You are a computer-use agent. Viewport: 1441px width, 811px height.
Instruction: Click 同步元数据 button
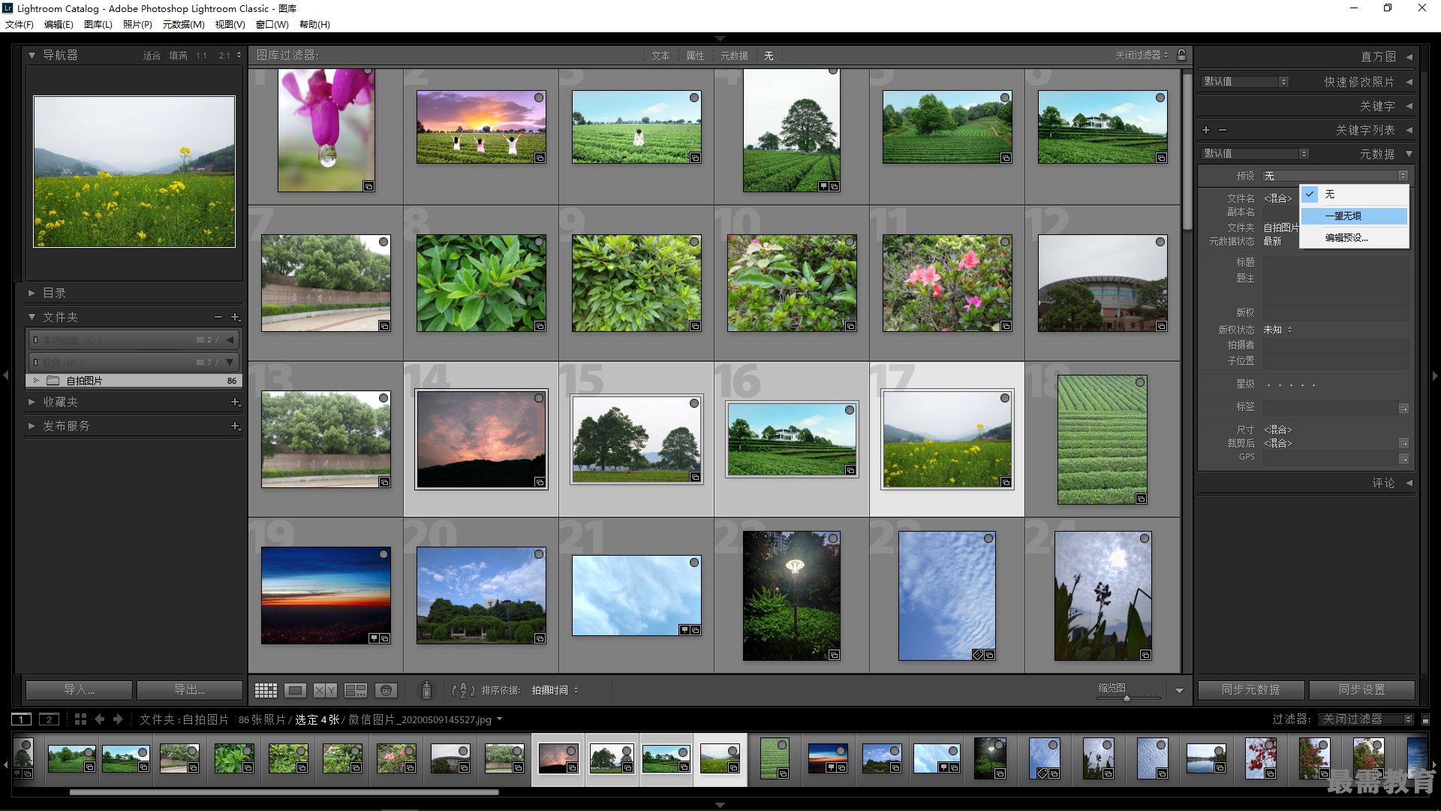(1251, 690)
